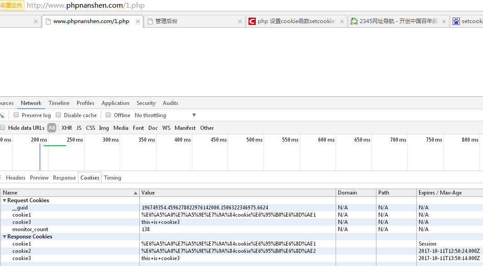The image size is (483, 266).
Task: Sort cookies by the Name column
Action: click(x=70, y=193)
